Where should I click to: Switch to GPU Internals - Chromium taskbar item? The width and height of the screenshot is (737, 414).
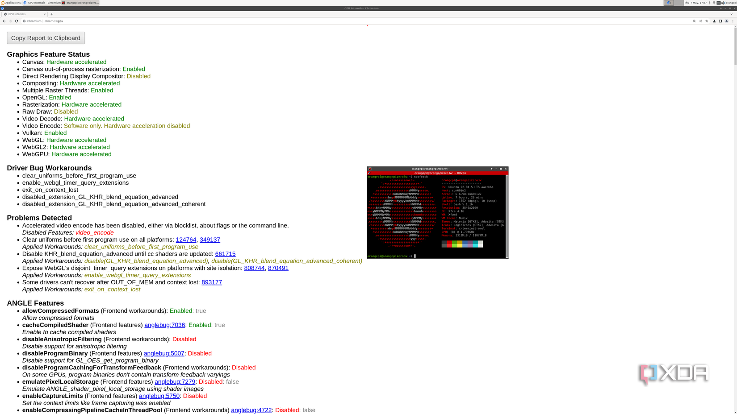pos(42,3)
